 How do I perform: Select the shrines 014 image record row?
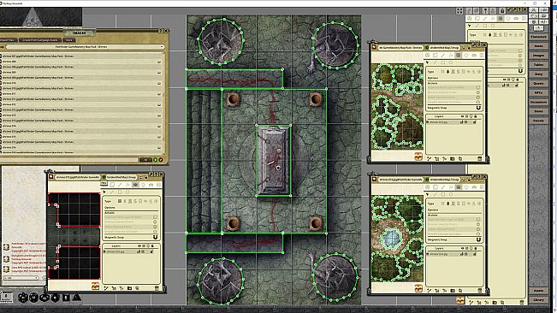pyautogui.click(x=81, y=126)
